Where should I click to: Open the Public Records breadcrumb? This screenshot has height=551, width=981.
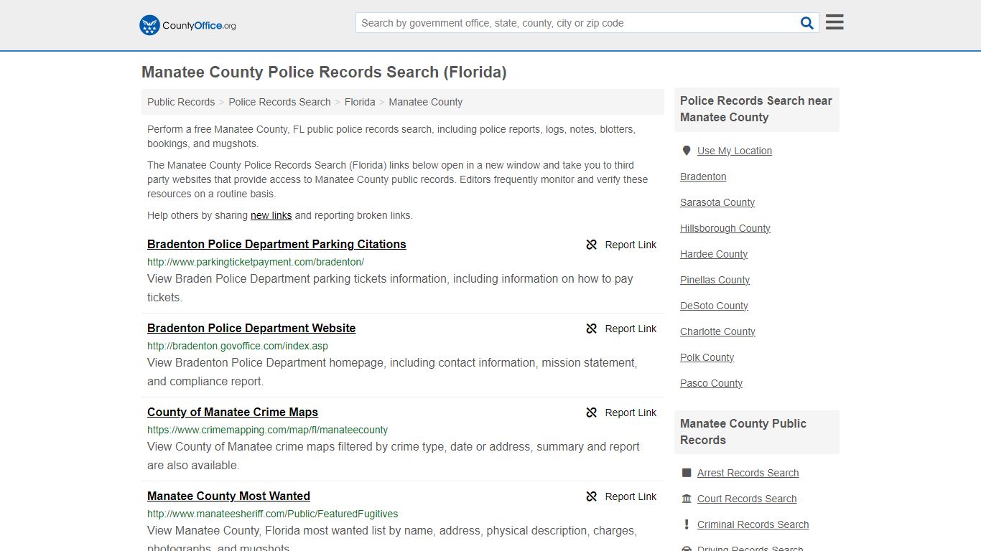point(181,102)
